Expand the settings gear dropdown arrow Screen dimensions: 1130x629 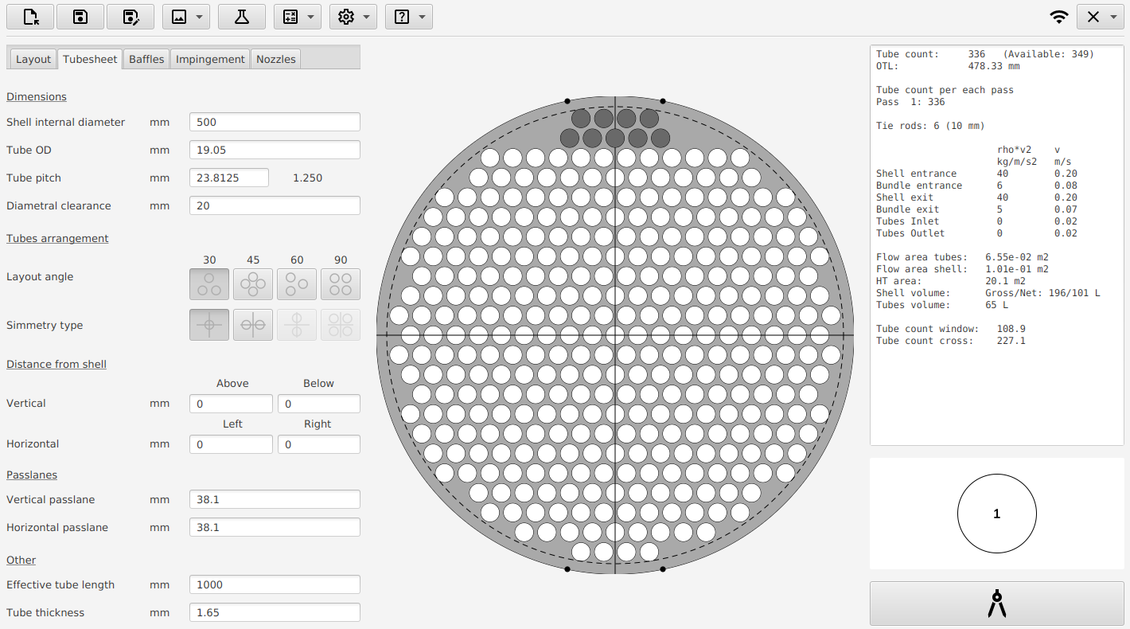pyautogui.click(x=365, y=17)
